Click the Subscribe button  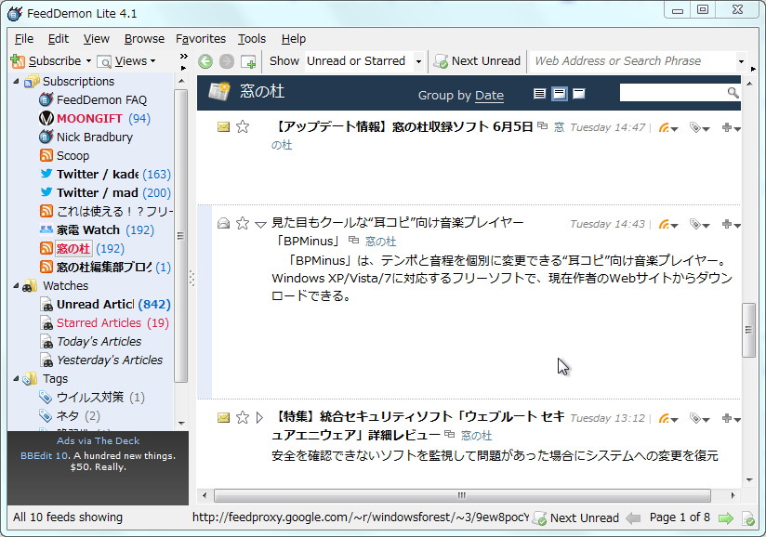pyautogui.click(x=46, y=61)
